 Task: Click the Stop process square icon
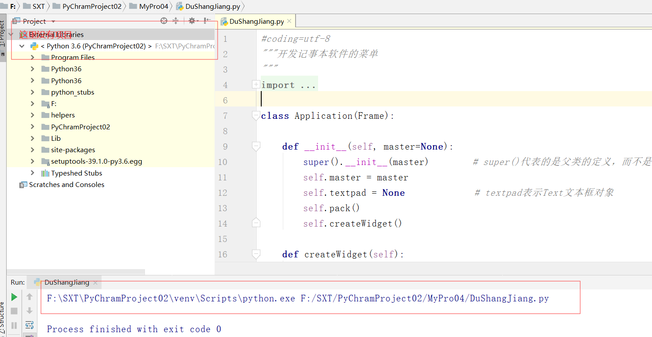coord(14,311)
